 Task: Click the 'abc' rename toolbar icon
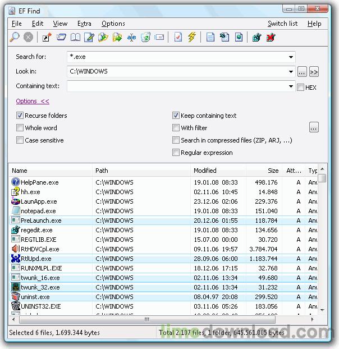[131, 38]
